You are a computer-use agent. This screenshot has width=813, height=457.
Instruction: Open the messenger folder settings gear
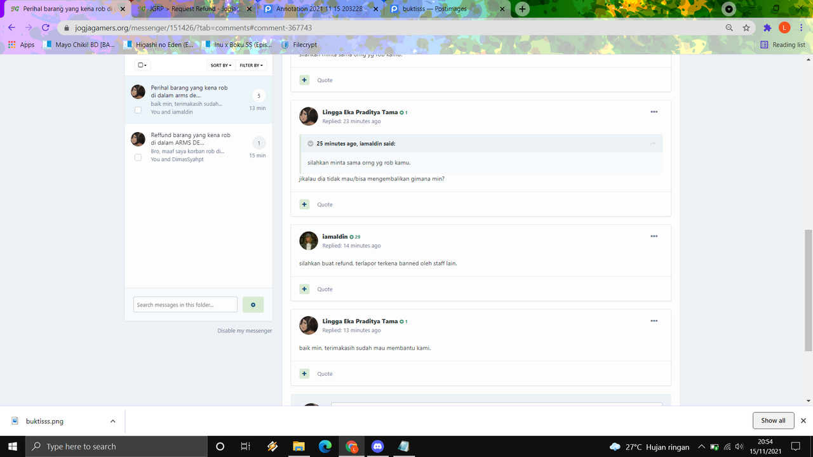click(253, 305)
